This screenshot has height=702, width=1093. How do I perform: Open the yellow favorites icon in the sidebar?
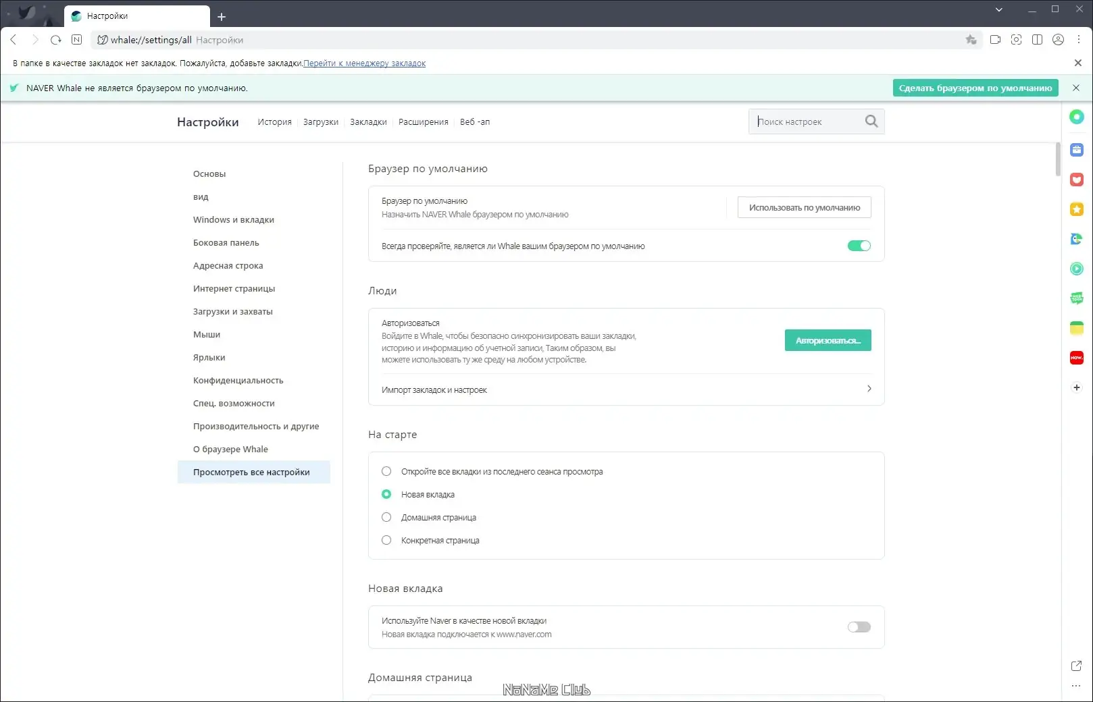[1076, 209]
